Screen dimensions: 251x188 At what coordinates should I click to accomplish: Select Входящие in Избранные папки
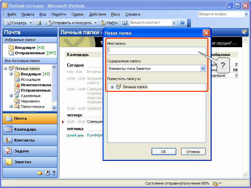pyautogui.click(x=26, y=48)
